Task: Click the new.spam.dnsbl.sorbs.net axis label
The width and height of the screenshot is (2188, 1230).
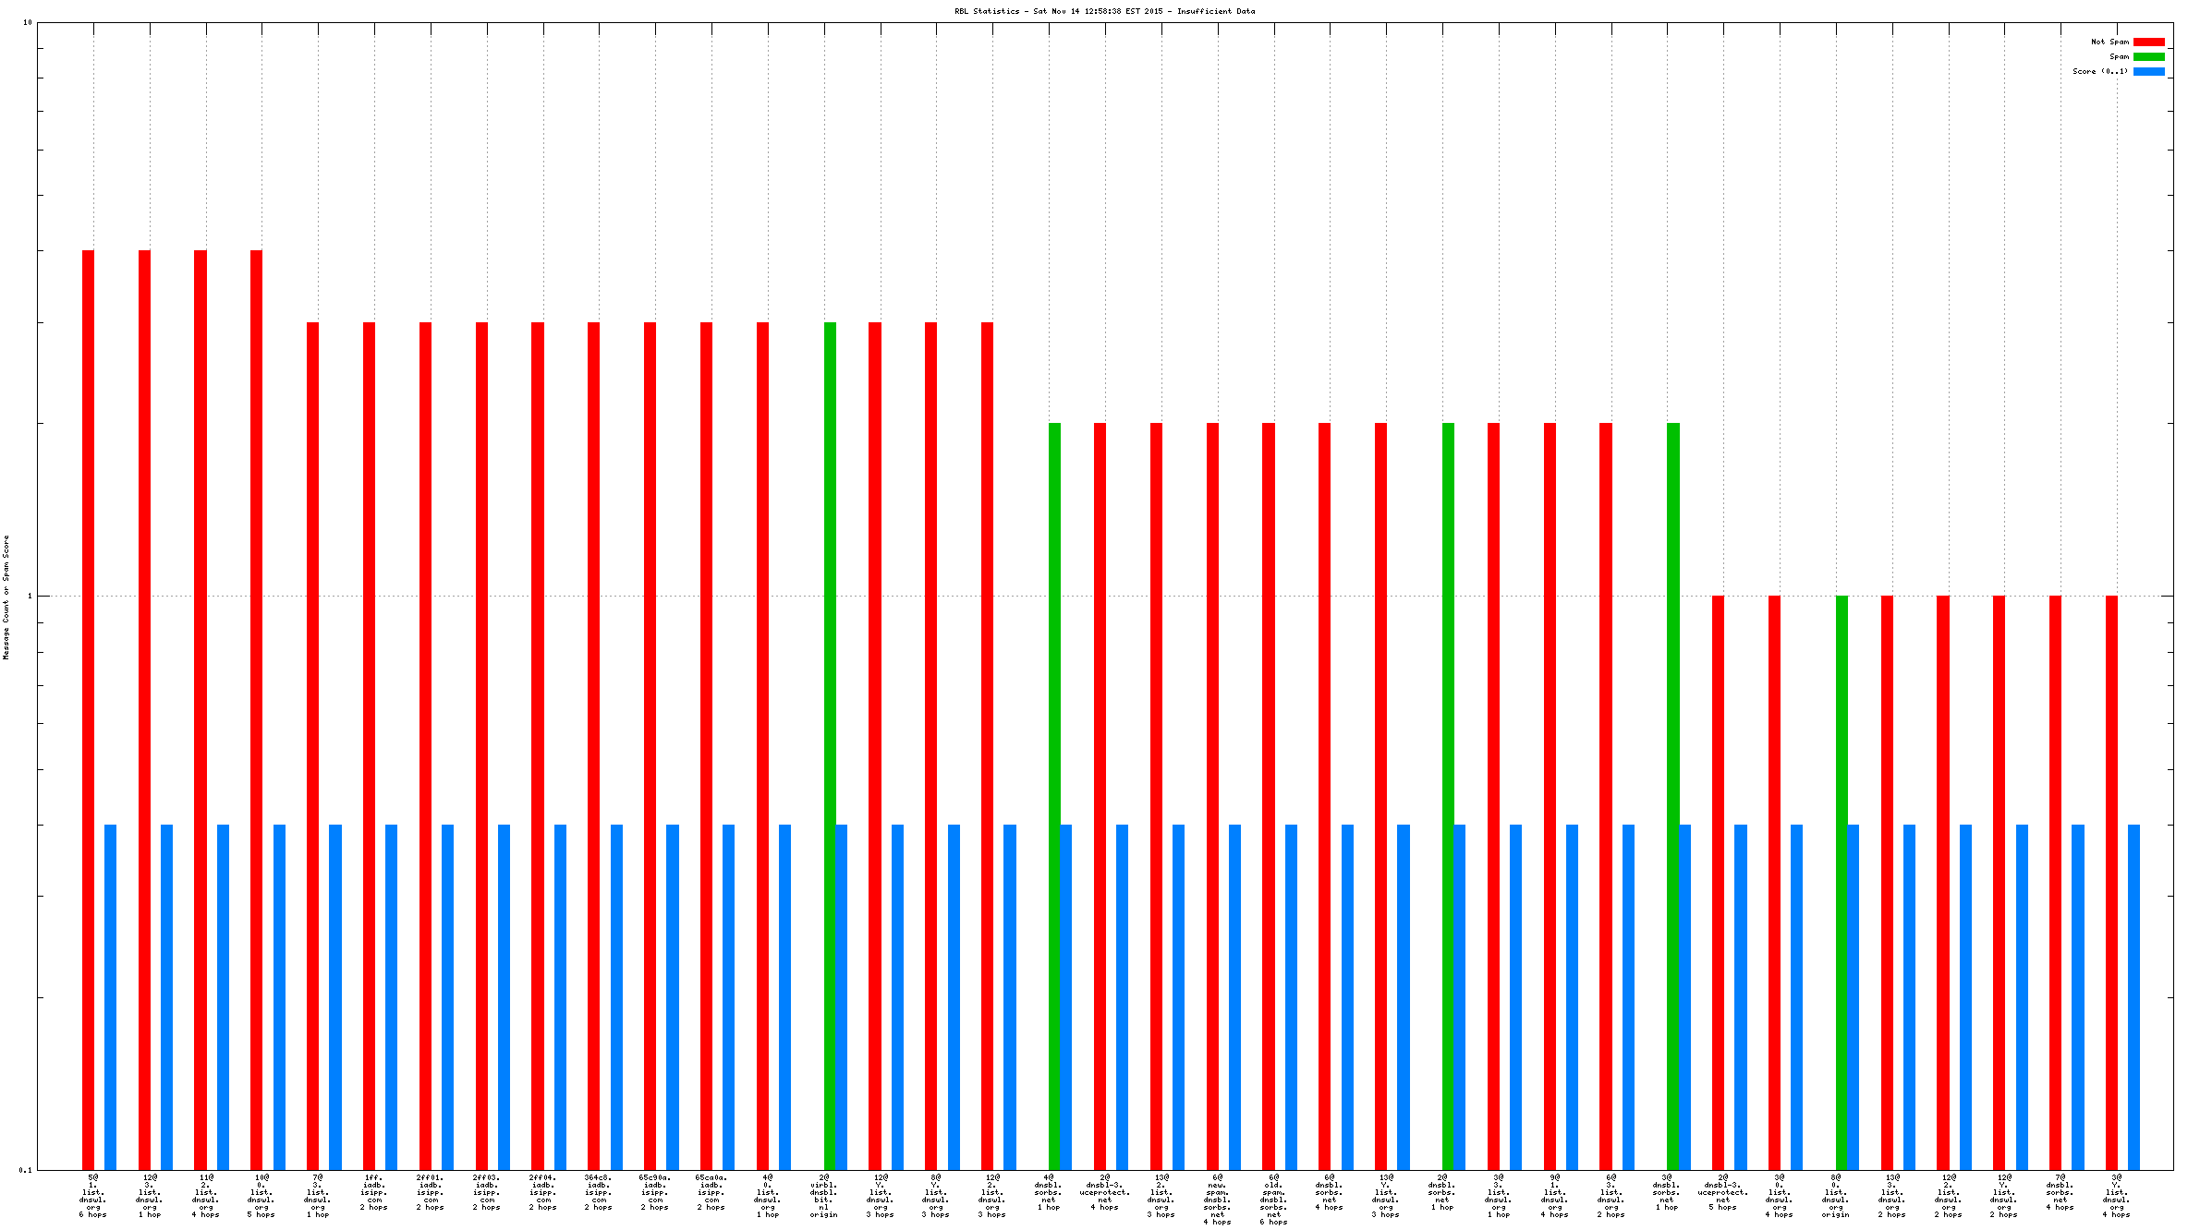Action: [x=1217, y=1199]
